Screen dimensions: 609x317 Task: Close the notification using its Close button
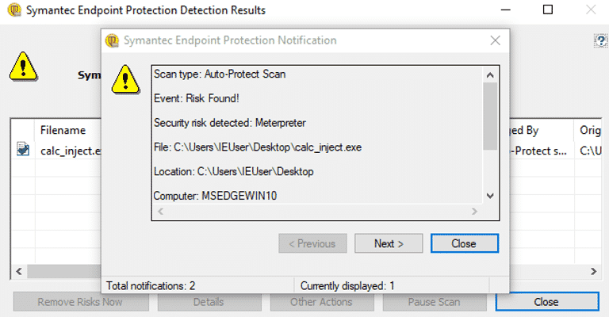[463, 243]
